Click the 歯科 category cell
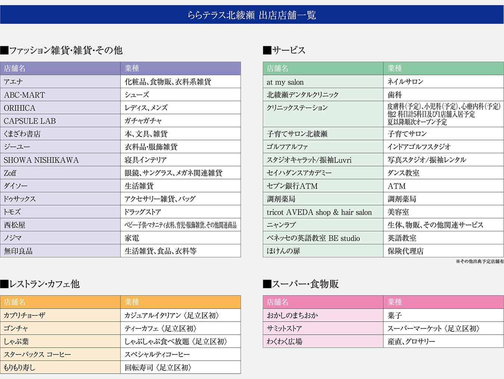 point(443,95)
